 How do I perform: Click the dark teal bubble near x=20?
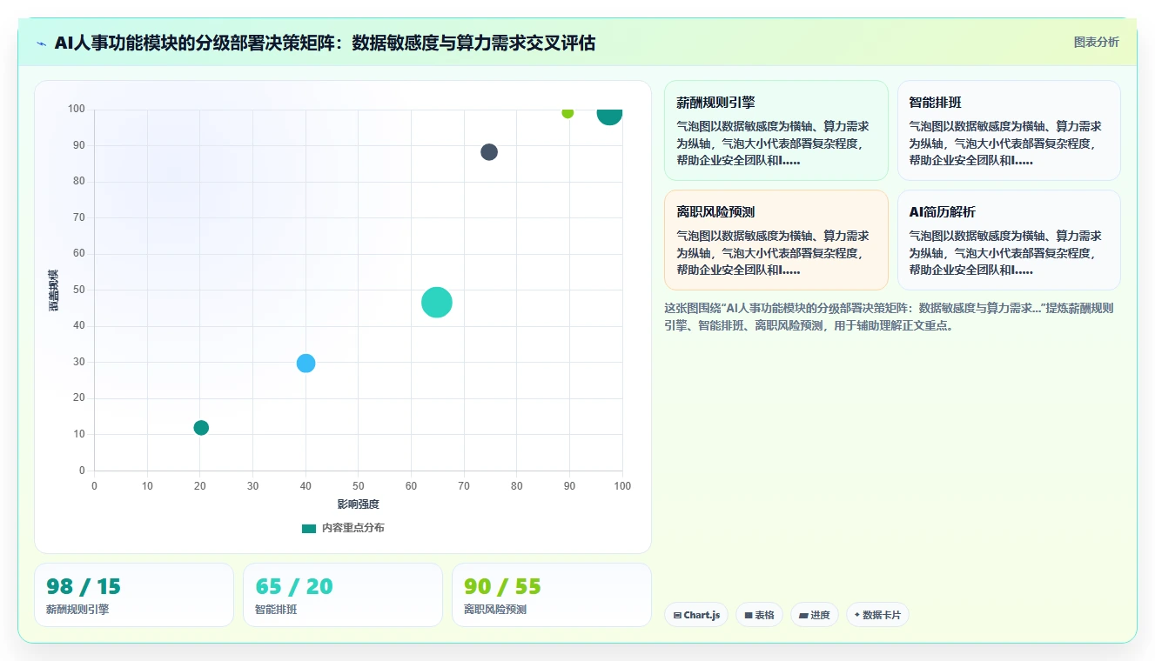tap(201, 428)
